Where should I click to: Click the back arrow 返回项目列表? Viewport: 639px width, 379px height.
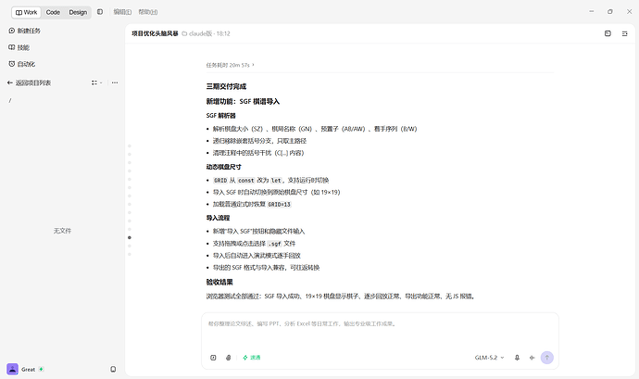coord(29,82)
